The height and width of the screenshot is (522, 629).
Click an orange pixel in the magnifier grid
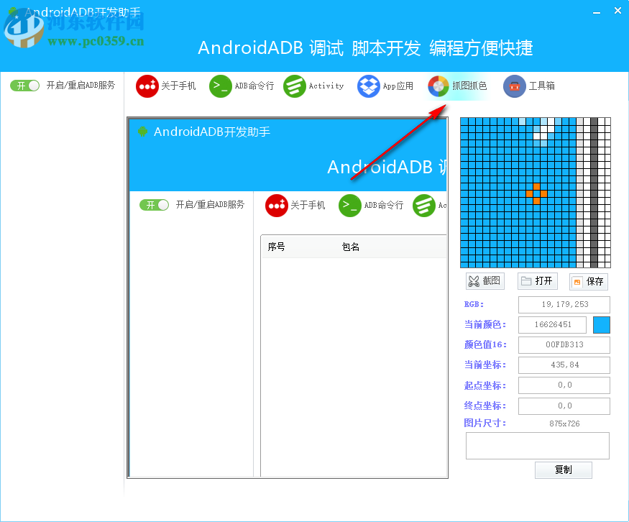click(x=535, y=193)
